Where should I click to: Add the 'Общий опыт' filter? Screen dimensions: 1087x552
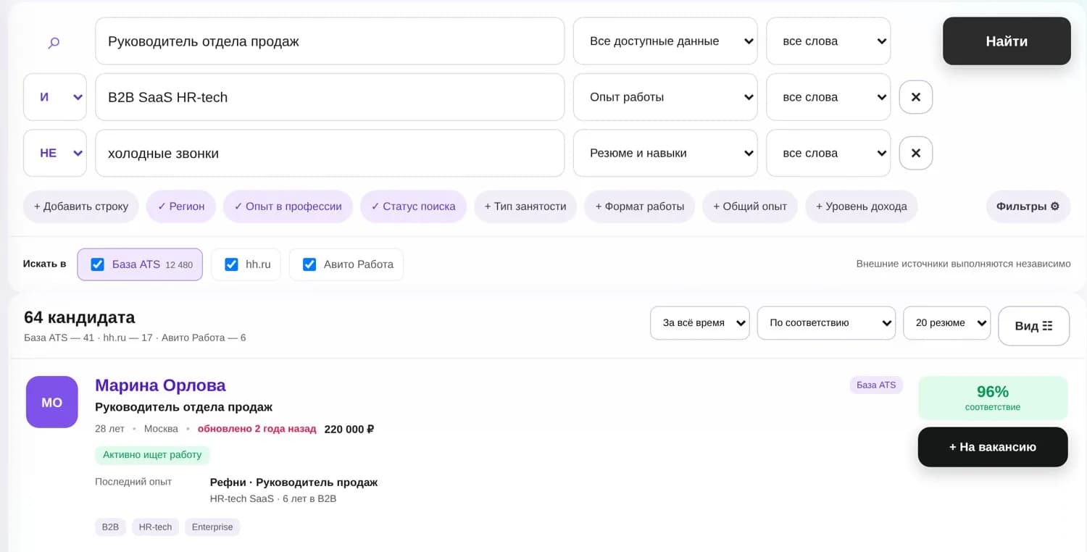(750, 206)
